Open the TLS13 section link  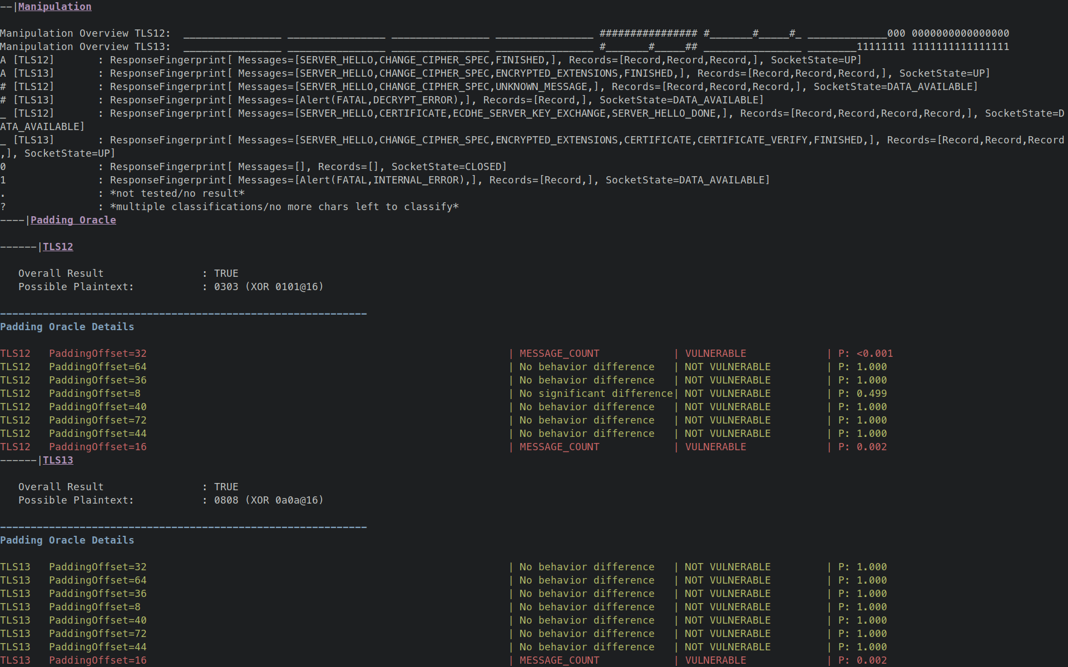(58, 460)
